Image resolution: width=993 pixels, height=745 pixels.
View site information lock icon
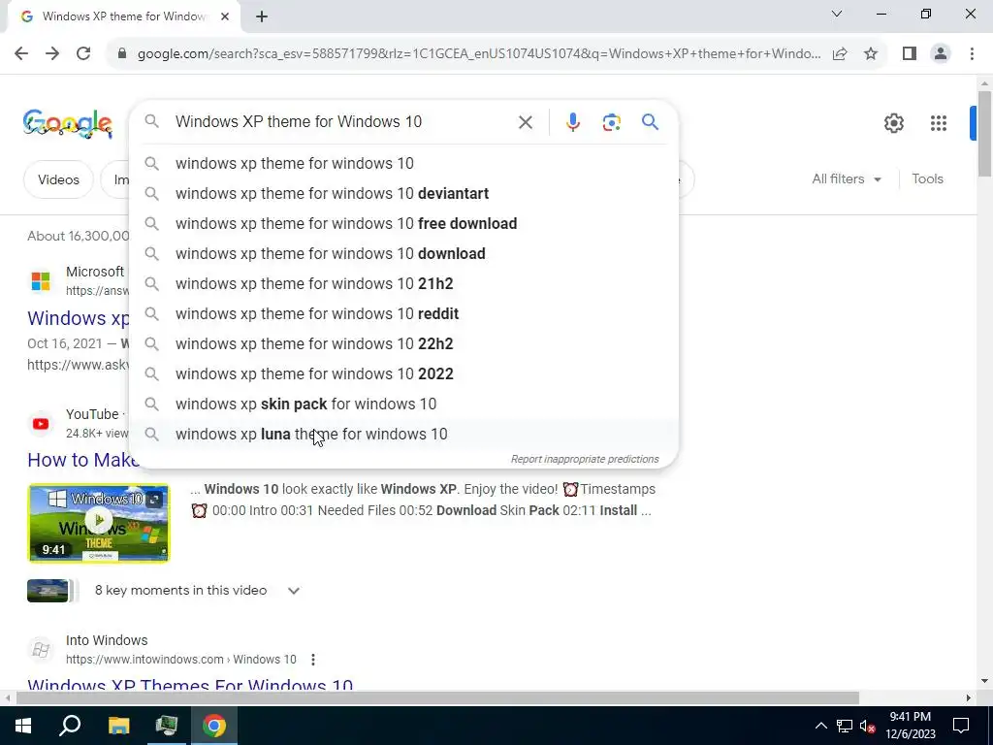(122, 54)
